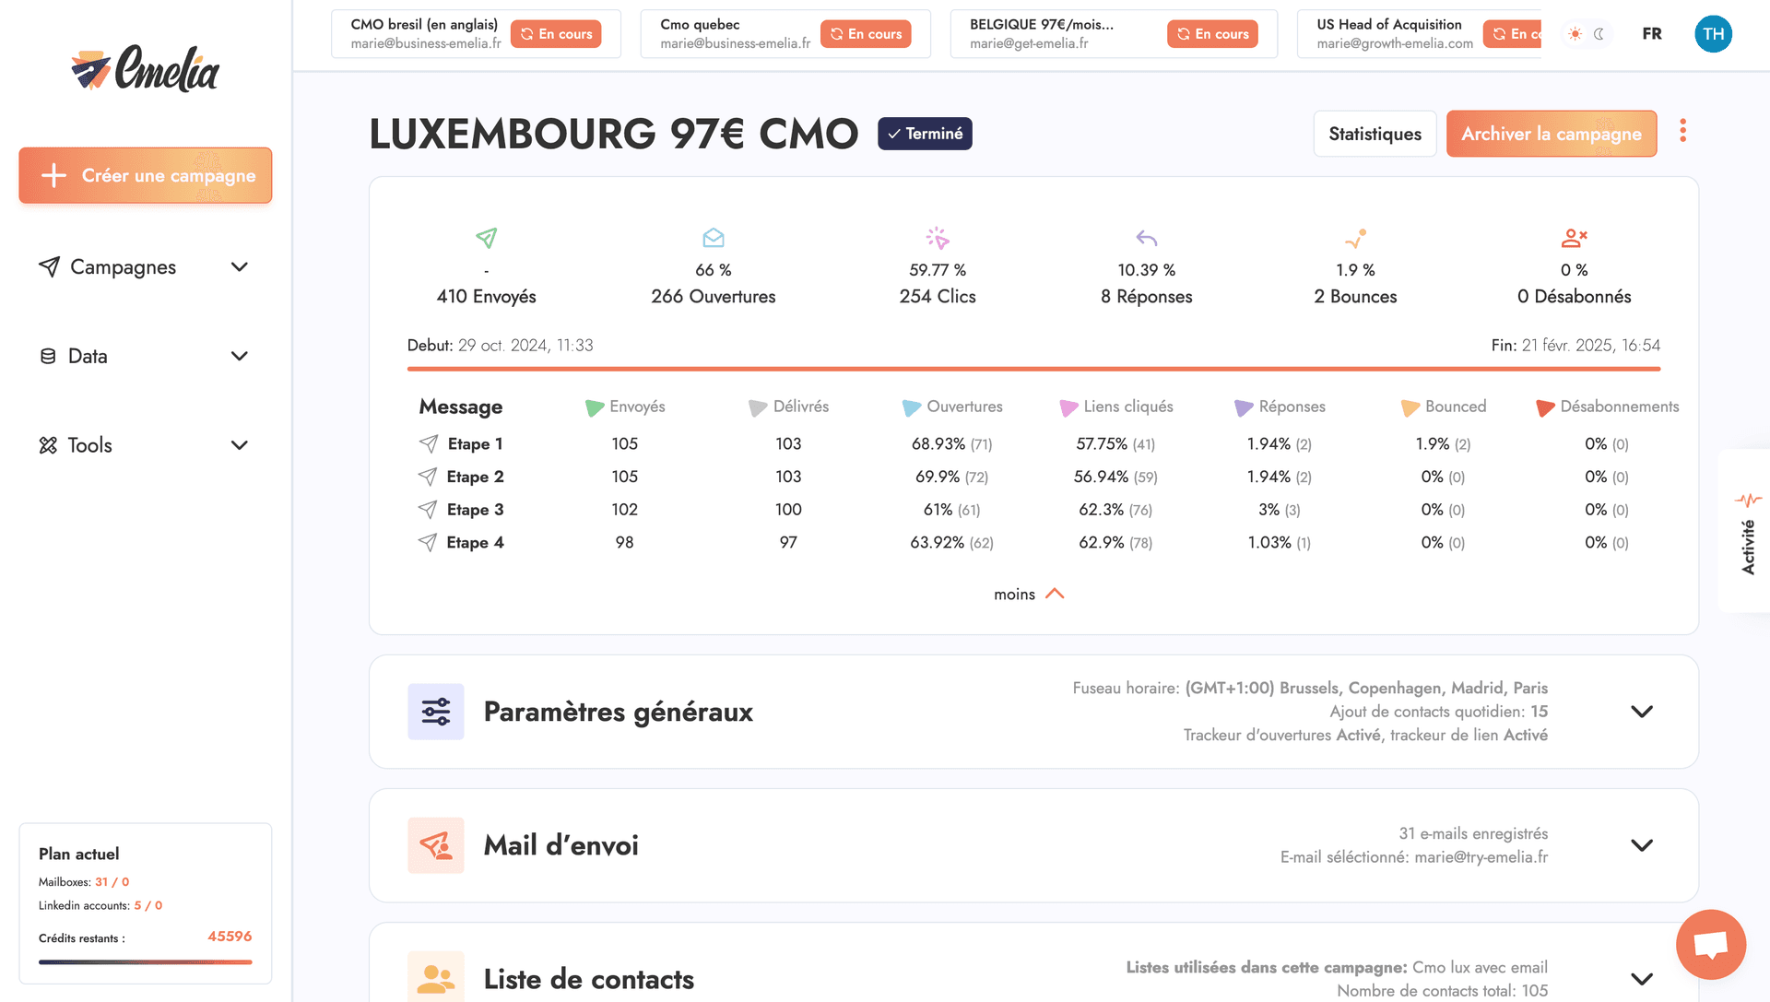The height and width of the screenshot is (1002, 1770).
Task: Click the Liste de contacts people icon
Action: (x=436, y=977)
